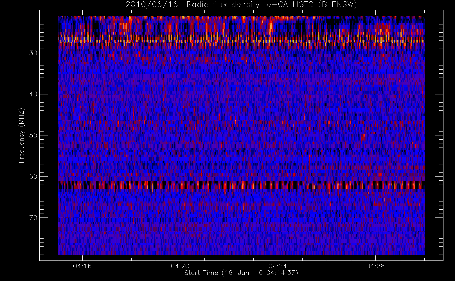Click the 30 frequency tick label
455x281 pixels.
(33, 53)
